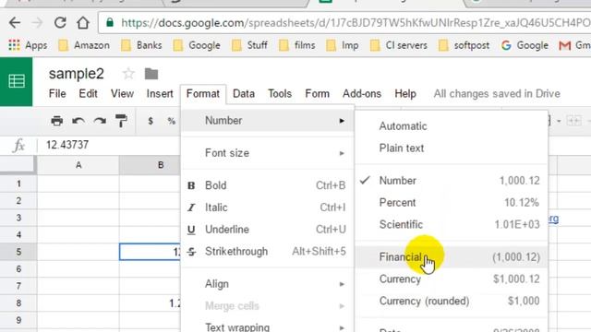Viewport: 591px width, 332px height.
Task: Select column A header
Action: coord(78,165)
